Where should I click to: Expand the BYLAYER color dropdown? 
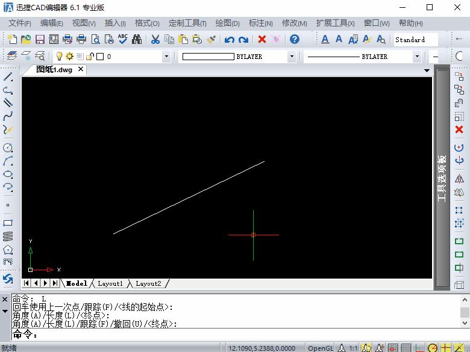(x=292, y=57)
